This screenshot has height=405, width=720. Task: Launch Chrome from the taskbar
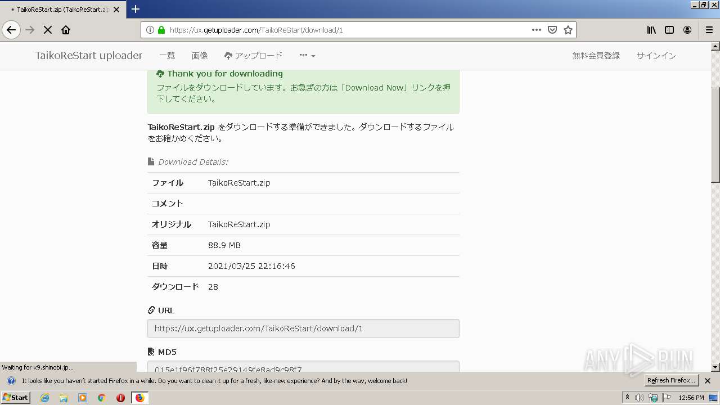[101, 398]
